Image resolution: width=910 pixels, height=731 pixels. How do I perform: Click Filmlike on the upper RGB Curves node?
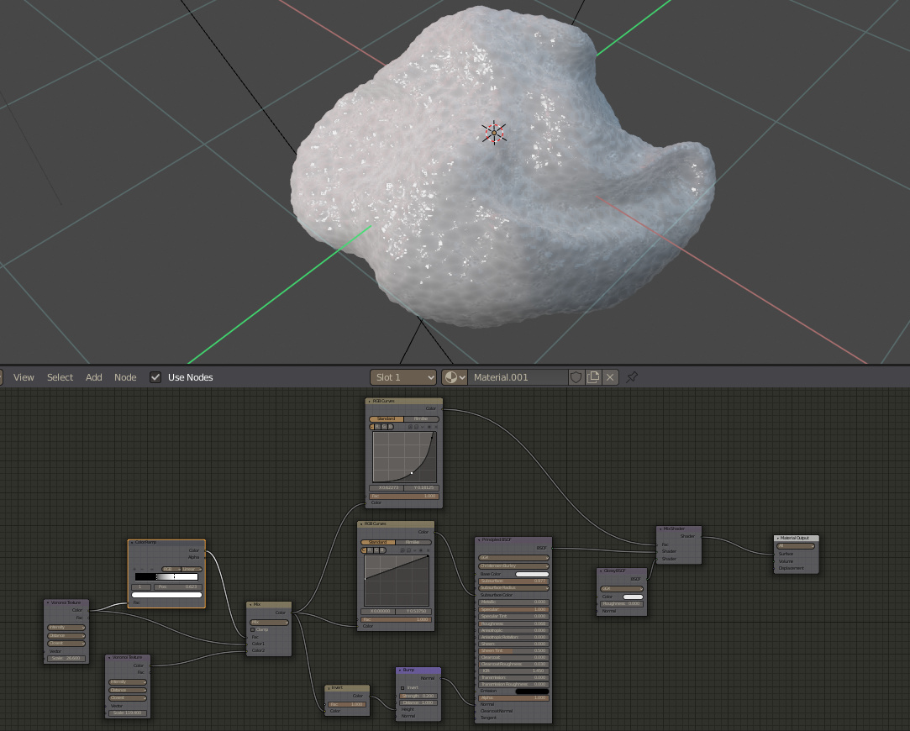click(421, 418)
